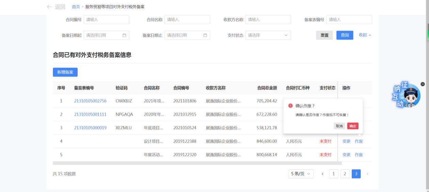This screenshot has height=192, width=429.
Task: Collapse filters with 收起 toggle
Action: 365,35
